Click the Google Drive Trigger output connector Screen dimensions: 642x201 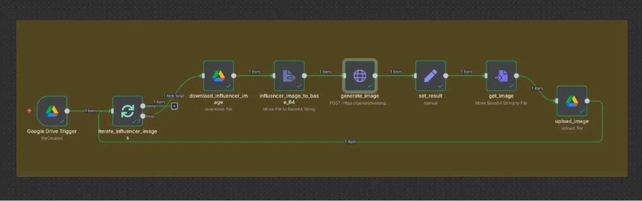click(x=67, y=111)
